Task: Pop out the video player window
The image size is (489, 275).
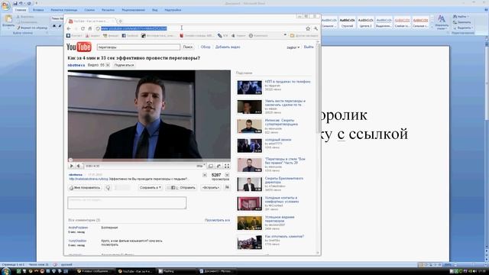Action: (219, 166)
